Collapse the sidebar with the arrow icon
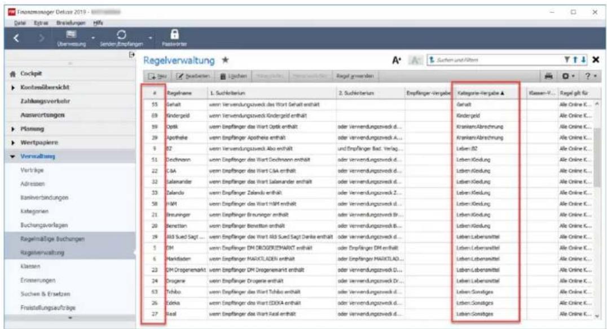The image size is (607, 329). coord(131,55)
